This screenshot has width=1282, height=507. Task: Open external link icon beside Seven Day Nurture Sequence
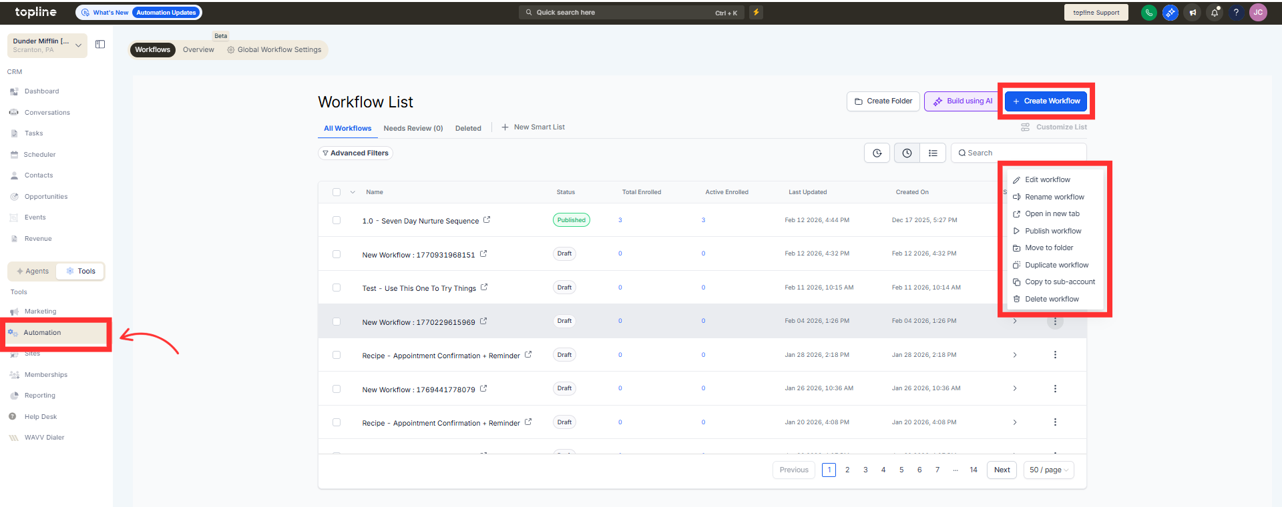coord(487,219)
